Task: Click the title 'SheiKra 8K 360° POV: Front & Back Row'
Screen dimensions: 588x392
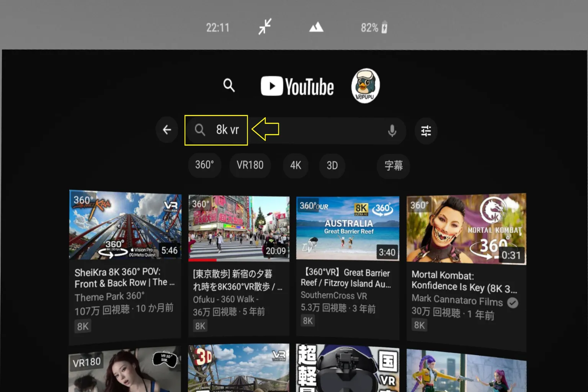Action: 124,278
